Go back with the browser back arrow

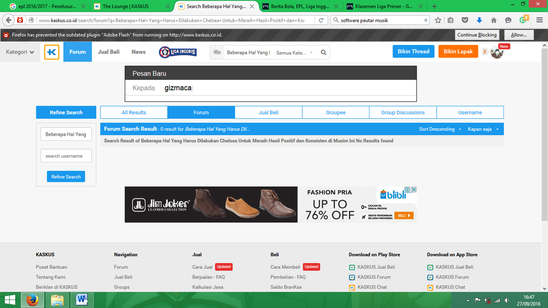click(x=9, y=20)
